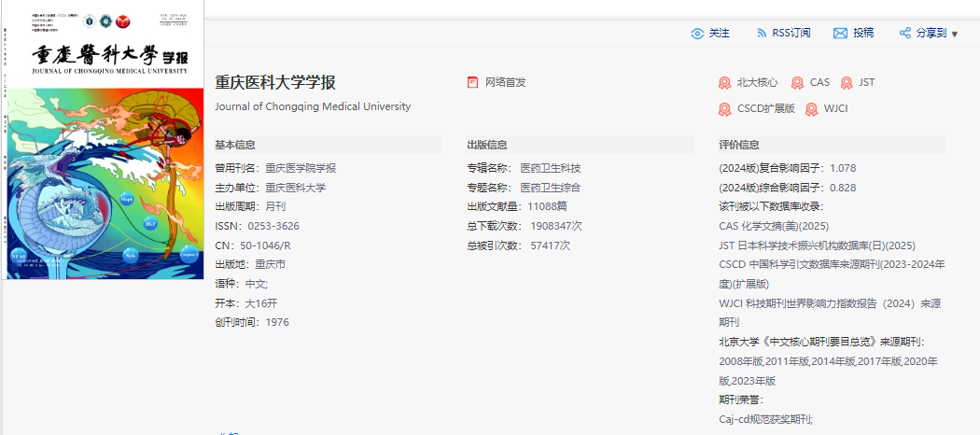Follow the journal via 关注 link
Screen dimensions: 980x435
click(719, 33)
